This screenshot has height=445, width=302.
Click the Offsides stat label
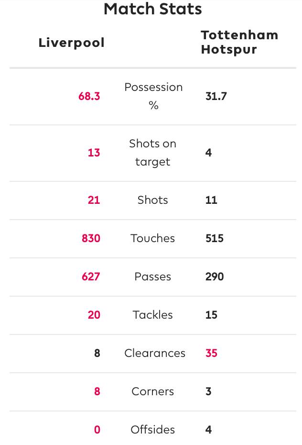click(153, 430)
